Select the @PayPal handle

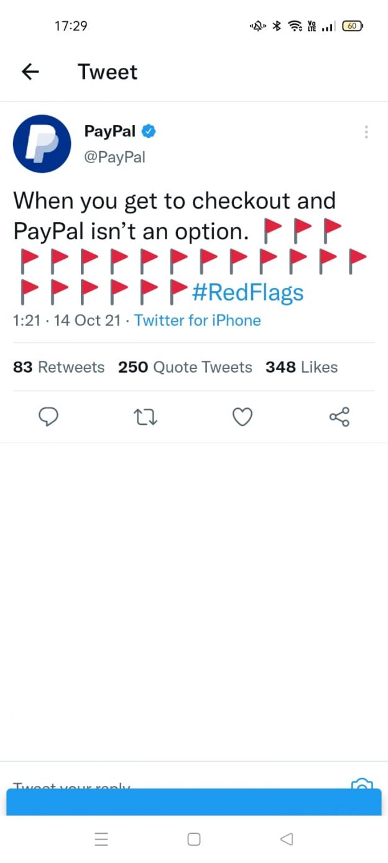[x=115, y=157]
